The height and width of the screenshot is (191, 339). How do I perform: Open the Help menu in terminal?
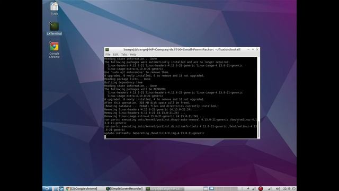[133, 55]
